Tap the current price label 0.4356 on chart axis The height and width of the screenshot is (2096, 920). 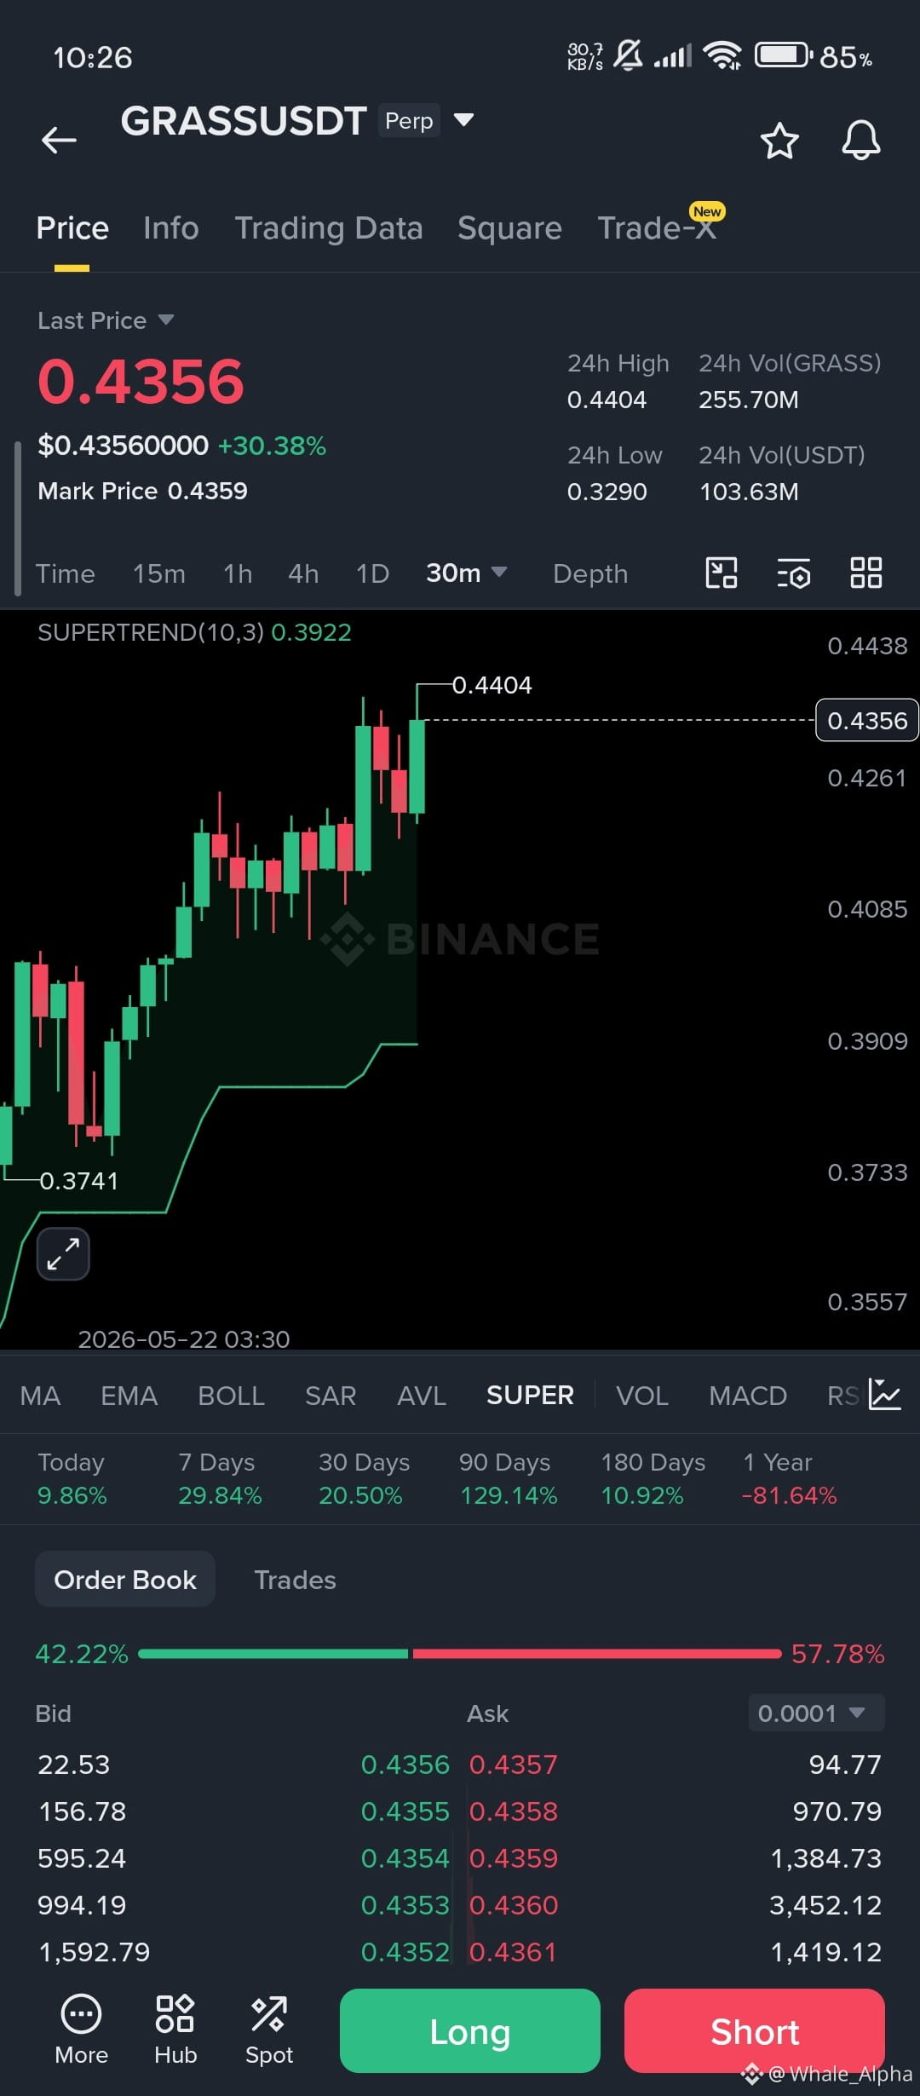tap(867, 720)
